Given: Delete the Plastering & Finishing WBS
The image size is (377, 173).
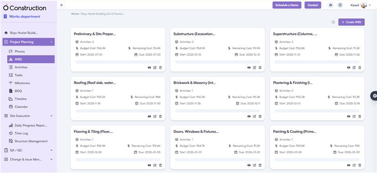Looking at the screenshot, I should coord(360,116).
